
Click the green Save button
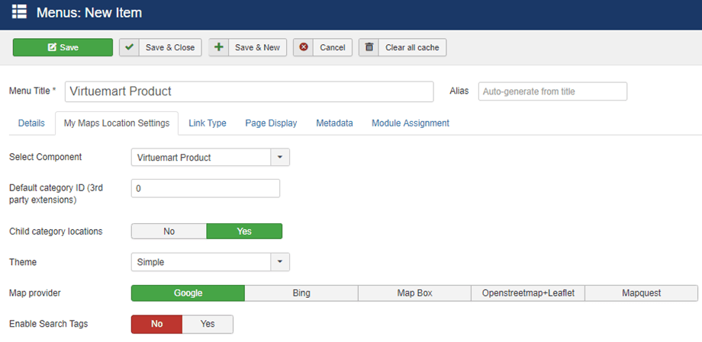[x=63, y=47]
